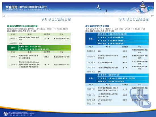
Task: Click the upper flying seagull in header banner
Action: 99,7
